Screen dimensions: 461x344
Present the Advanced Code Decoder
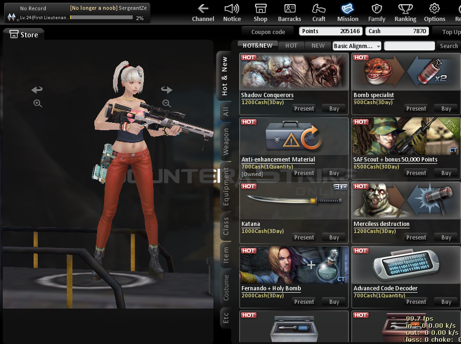(x=416, y=302)
